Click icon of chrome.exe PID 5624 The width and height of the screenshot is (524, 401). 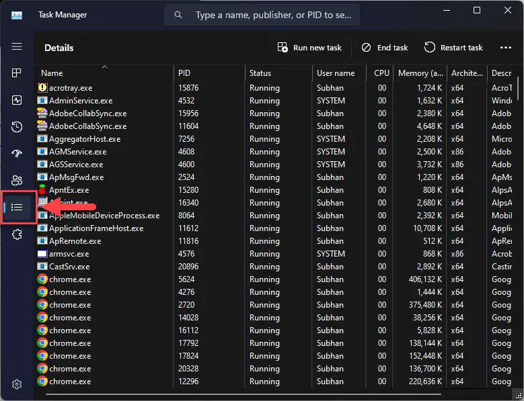[42, 279]
